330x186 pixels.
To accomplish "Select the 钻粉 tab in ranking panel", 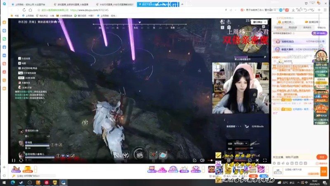I will tap(321, 28).
